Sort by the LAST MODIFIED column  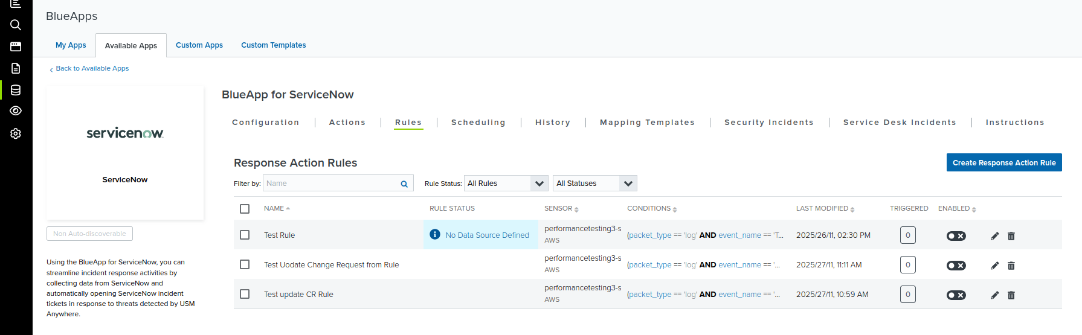pyautogui.click(x=852, y=209)
